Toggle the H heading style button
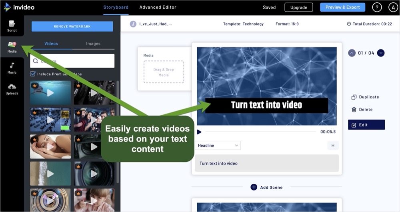The width and height of the screenshot is (400, 212). pyautogui.click(x=333, y=145)
